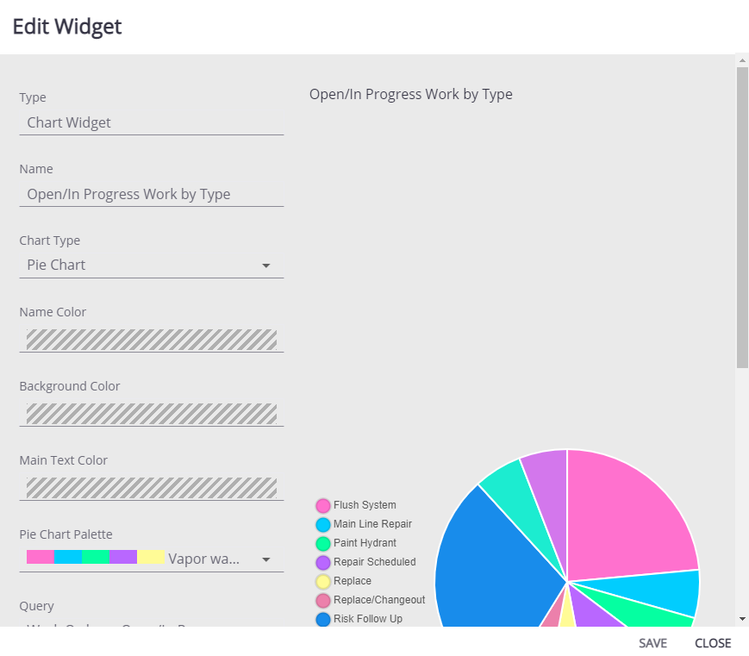Click the Paint Hydrant legend marker
Image resolution: width=749 pixels, height=656 pixels.
coord(323,543)
